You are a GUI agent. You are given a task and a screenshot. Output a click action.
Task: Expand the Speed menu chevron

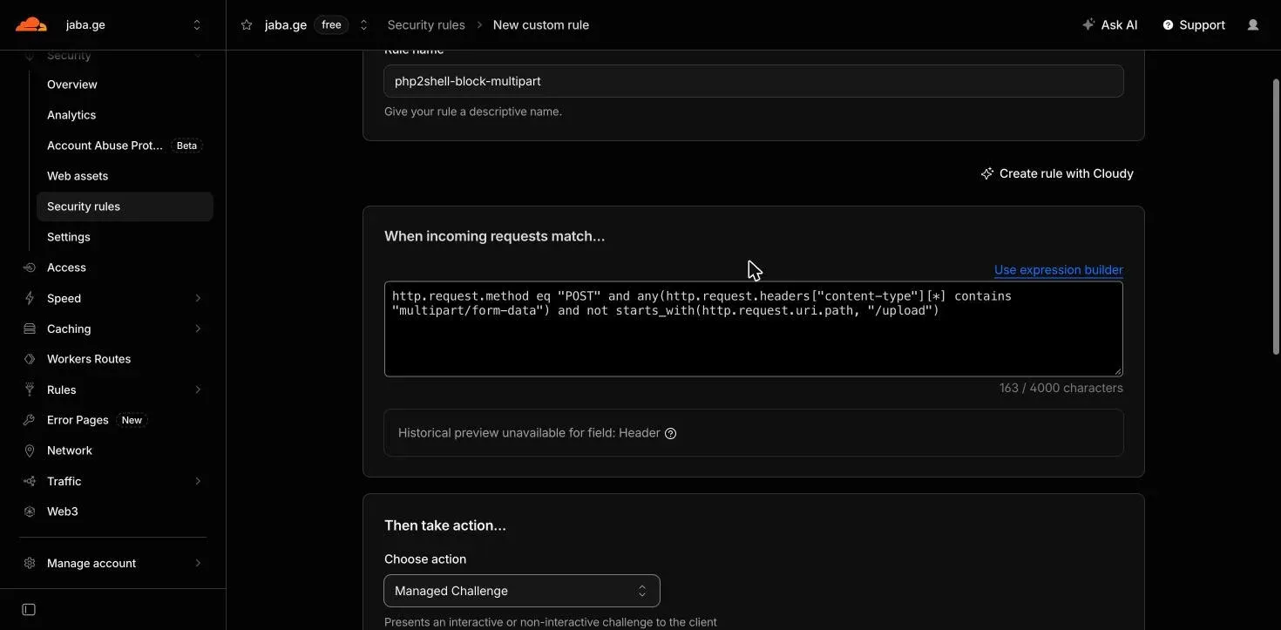(198, 298)
